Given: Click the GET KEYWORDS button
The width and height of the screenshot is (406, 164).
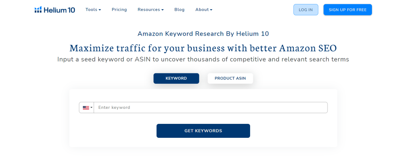Looking at the screenshot, I should point(203,131).
